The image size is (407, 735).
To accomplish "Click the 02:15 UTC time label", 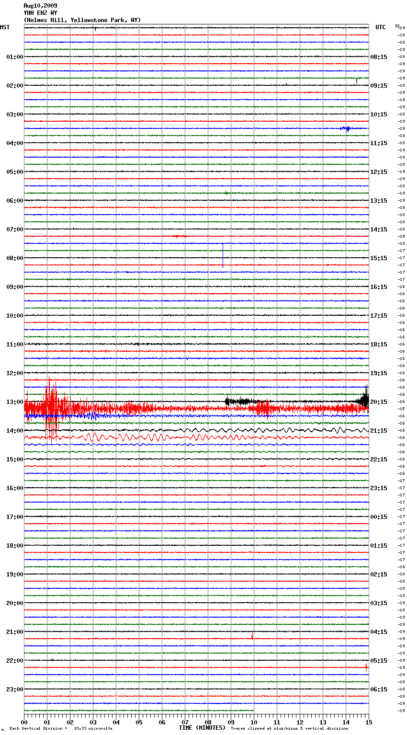I will point(379,574).
